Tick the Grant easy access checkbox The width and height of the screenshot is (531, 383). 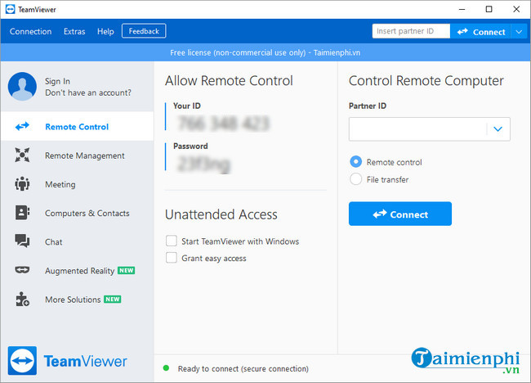click(172, 258)
